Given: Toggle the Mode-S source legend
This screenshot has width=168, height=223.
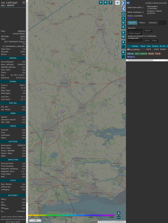Looking at the screenshot, I should pyautogui.click(x=131, y=57).
